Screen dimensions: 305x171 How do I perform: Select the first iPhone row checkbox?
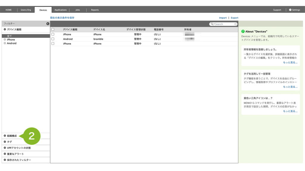point(53,34)
